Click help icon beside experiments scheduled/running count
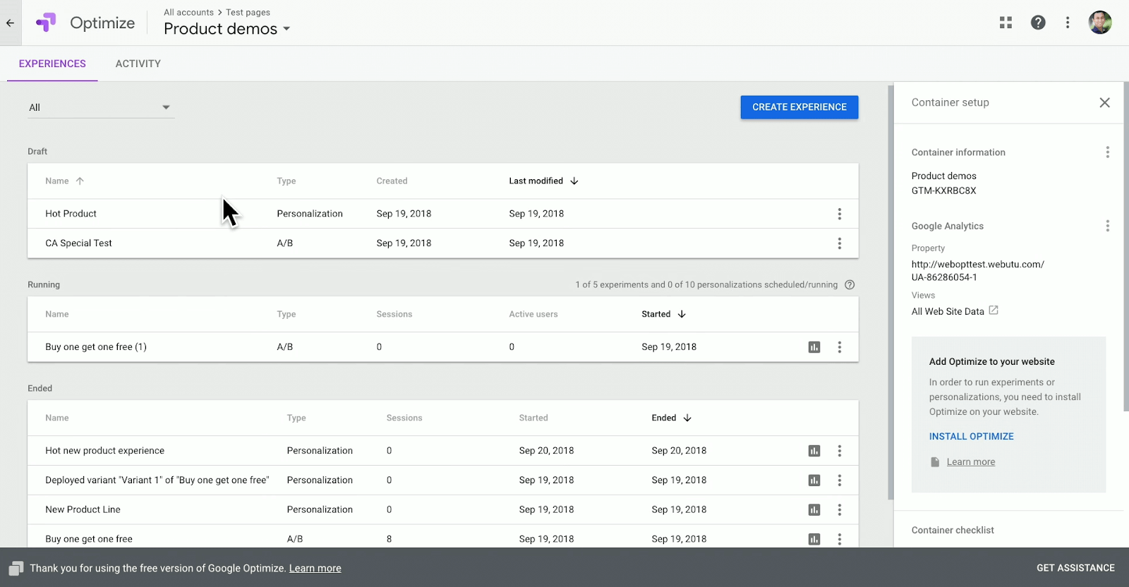Viewport: 1129px width, 587px height. point(850,285)
